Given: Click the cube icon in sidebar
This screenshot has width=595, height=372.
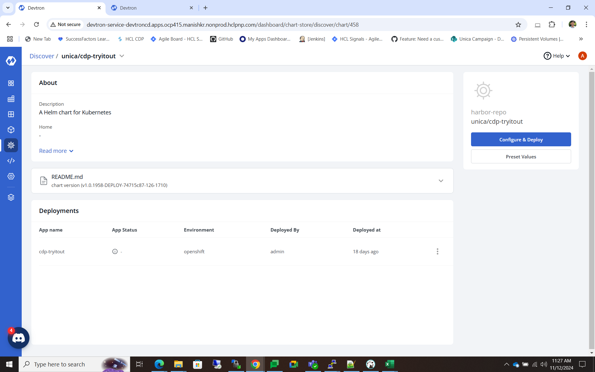Looking at the screenshot, I should click(x=11, y=130).
